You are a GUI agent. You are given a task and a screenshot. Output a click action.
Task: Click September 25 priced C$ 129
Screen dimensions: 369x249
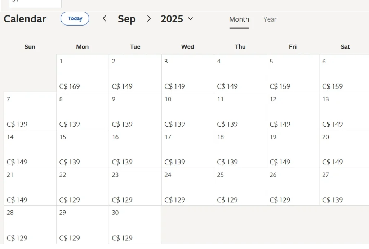(x=240, y=187)
